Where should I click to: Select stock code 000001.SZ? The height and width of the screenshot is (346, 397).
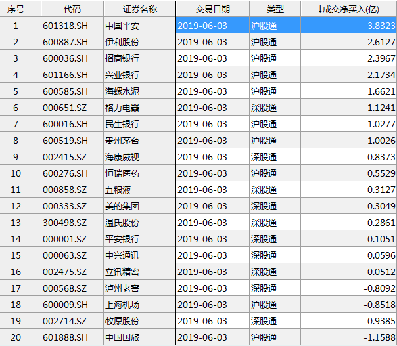(72, 239)
